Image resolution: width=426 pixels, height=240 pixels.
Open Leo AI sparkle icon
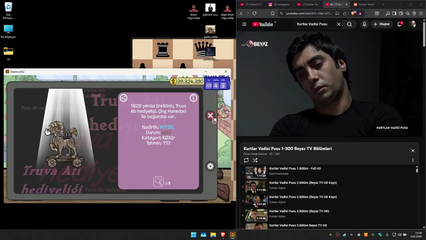(x=407, y=13)
